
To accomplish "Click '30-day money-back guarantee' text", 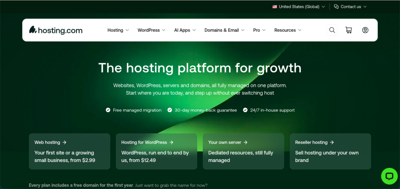I will click(205, 110).
